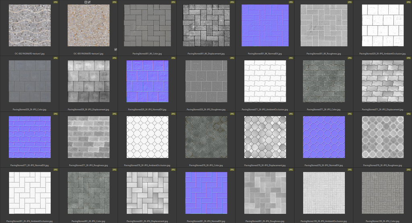The width and height of the screenshot is (412, 223).
Task: Select PavingStones001_6K_Color.jpg thumbnail
Action: click(x=147, y=25)
